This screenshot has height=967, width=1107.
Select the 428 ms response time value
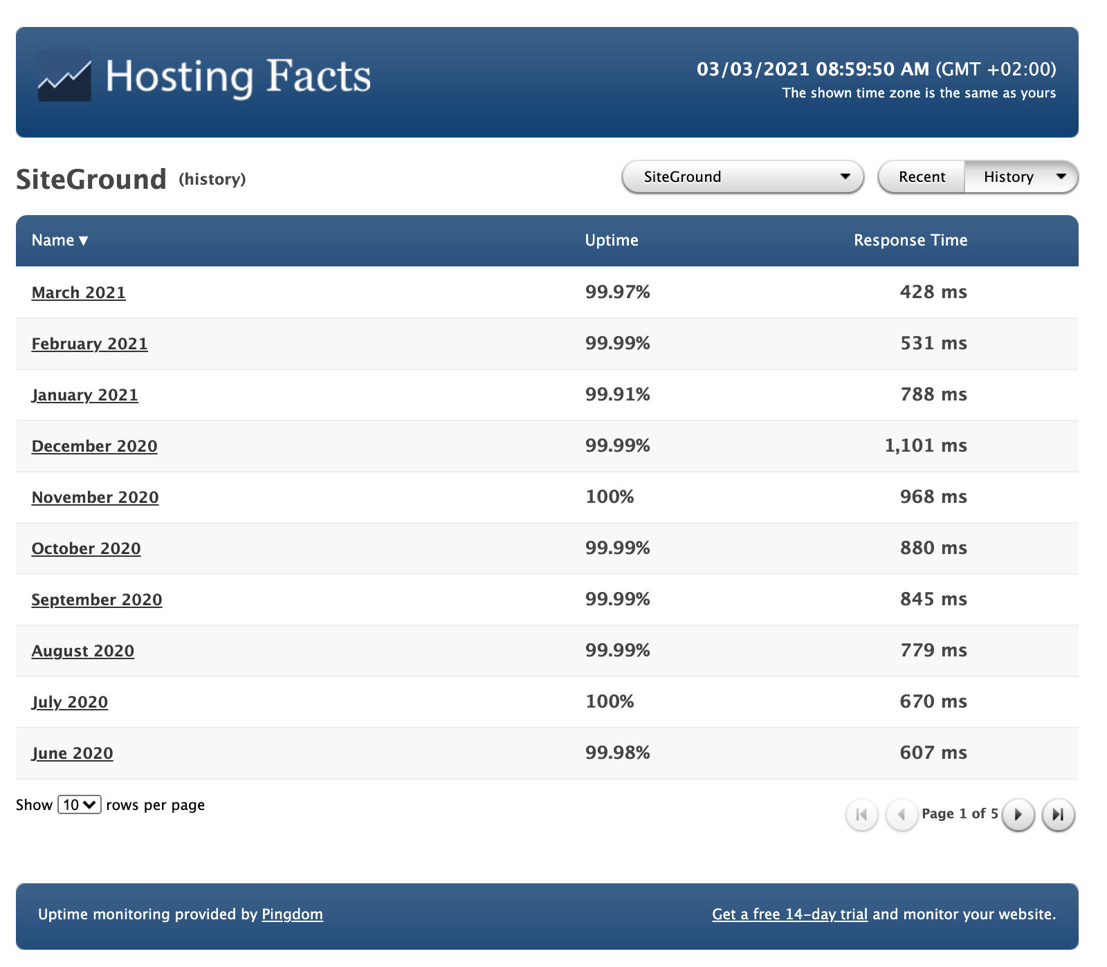click(933, 292)
